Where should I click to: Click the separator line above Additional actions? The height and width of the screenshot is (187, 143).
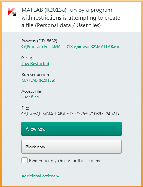point(71,167)
